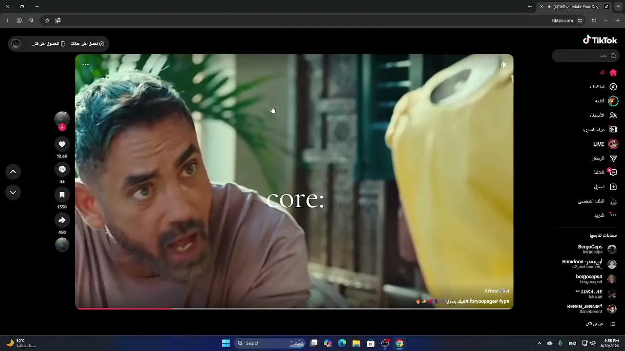Viewport: 625px width, 351px height.
Task: Open followed account bergoceps4
Action: pos(596,279)
